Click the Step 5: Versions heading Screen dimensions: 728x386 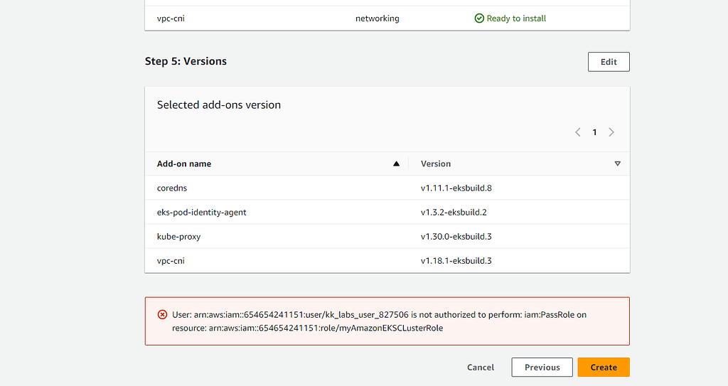tap(186, 61)
